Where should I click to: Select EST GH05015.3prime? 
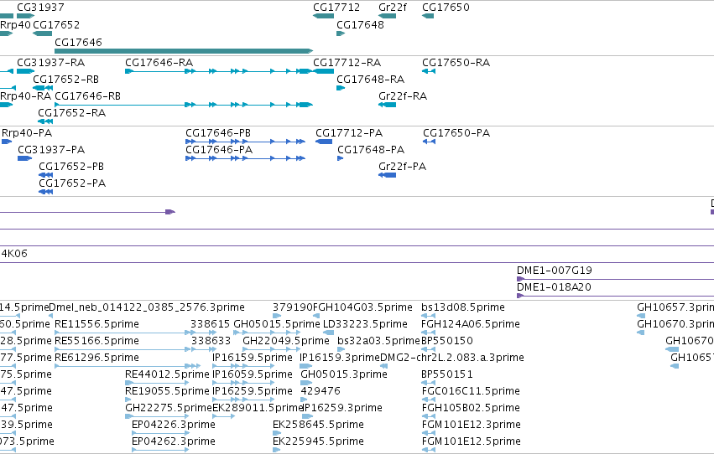click(306, 383)
